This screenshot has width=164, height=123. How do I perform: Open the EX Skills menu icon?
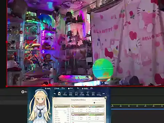[x=82, y=94]
